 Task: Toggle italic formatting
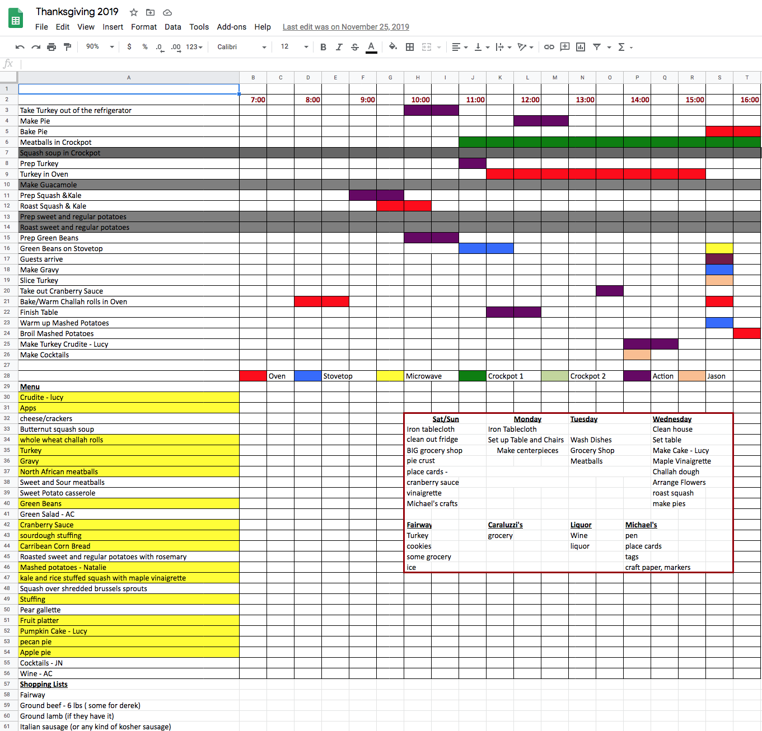tap(339, 47)
